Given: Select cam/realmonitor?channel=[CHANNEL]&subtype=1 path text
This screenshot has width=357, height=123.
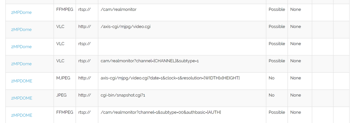Looking at the screenshot, I should [x=150, y=61].
